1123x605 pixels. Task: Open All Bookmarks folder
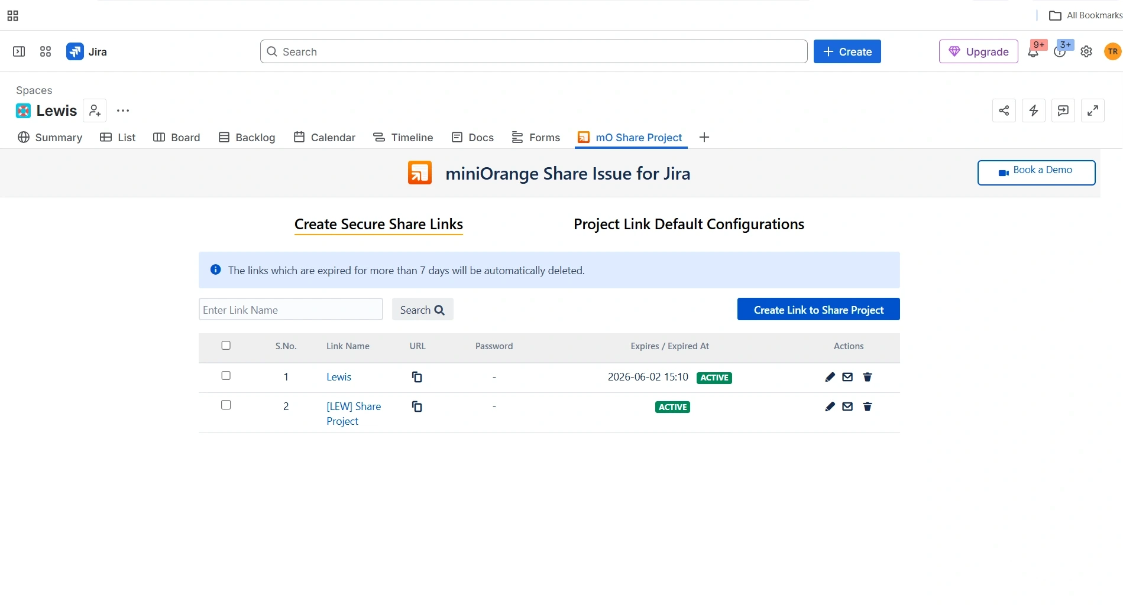point(1085,15)
